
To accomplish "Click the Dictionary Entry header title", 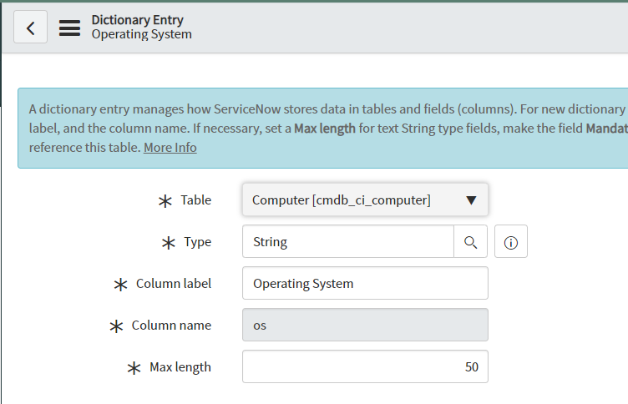I will [137, 20].
